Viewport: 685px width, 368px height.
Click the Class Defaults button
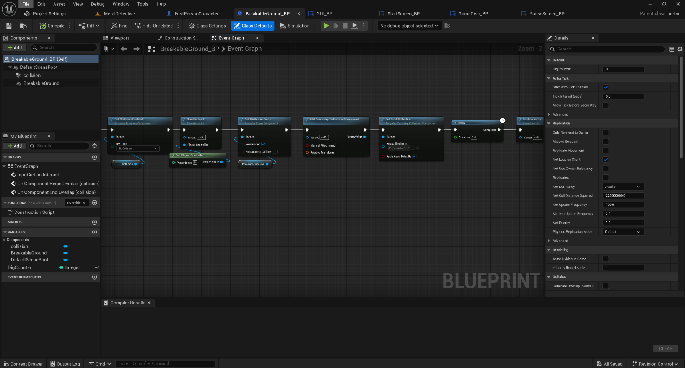point(253,26)
